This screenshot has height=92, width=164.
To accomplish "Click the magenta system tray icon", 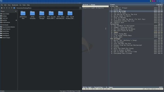I will tap(154, 1).
